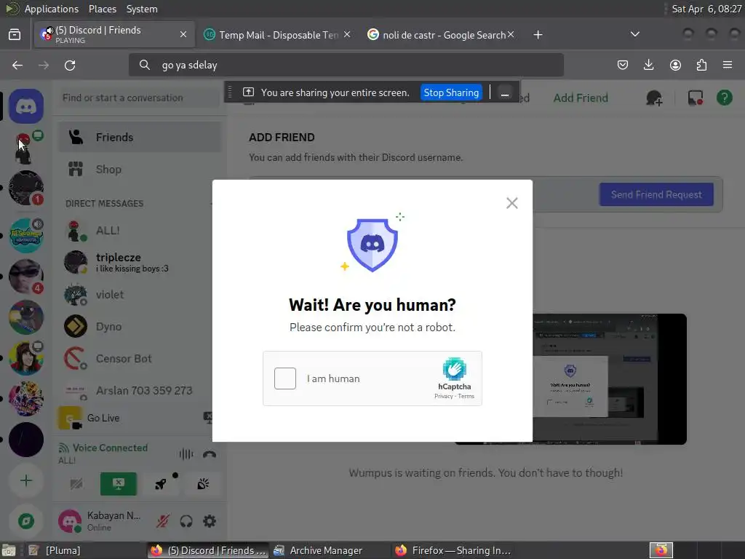
Task: Open the Shop item in sidebar
Action: pyautogui.click(x=140, y=169)
